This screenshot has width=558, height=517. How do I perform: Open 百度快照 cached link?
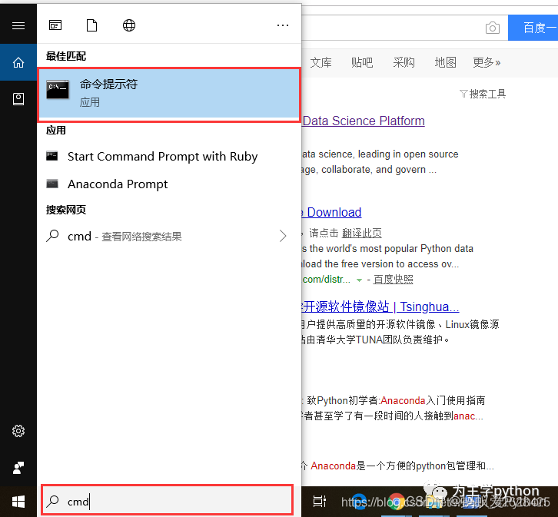(x=394, y=280)
